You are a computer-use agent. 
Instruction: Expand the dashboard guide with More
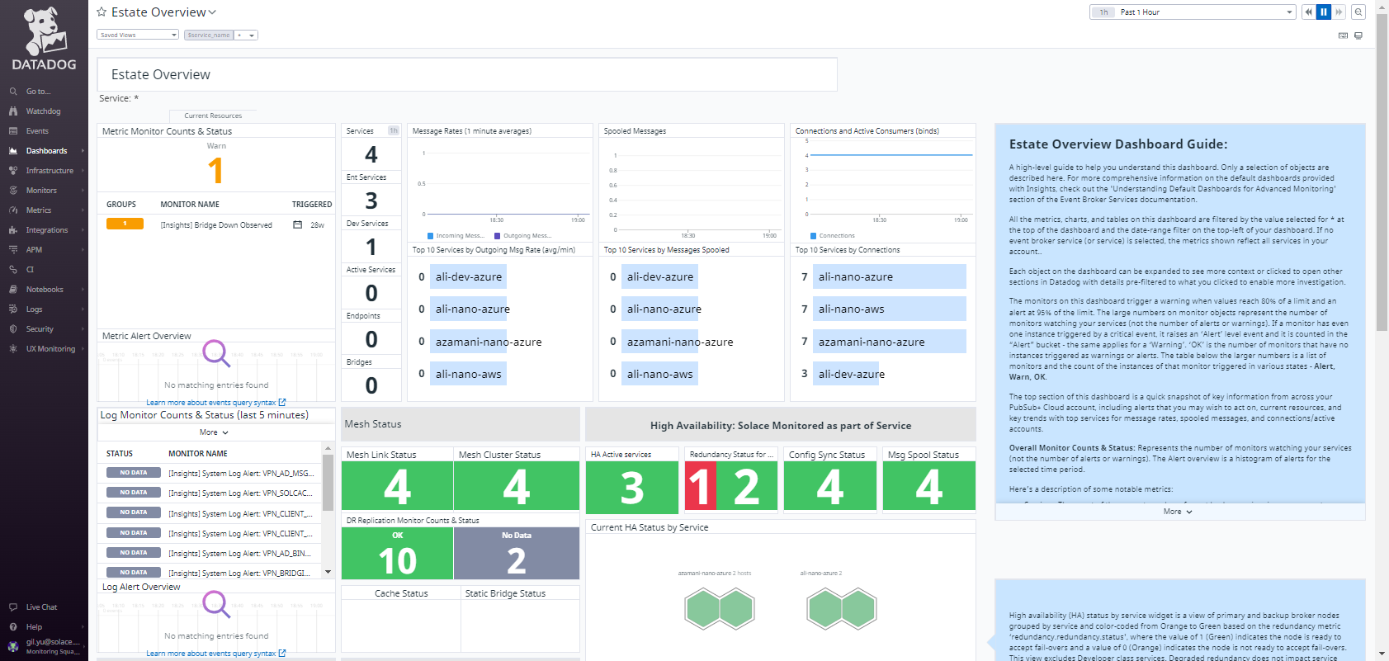pos(1178,512)
